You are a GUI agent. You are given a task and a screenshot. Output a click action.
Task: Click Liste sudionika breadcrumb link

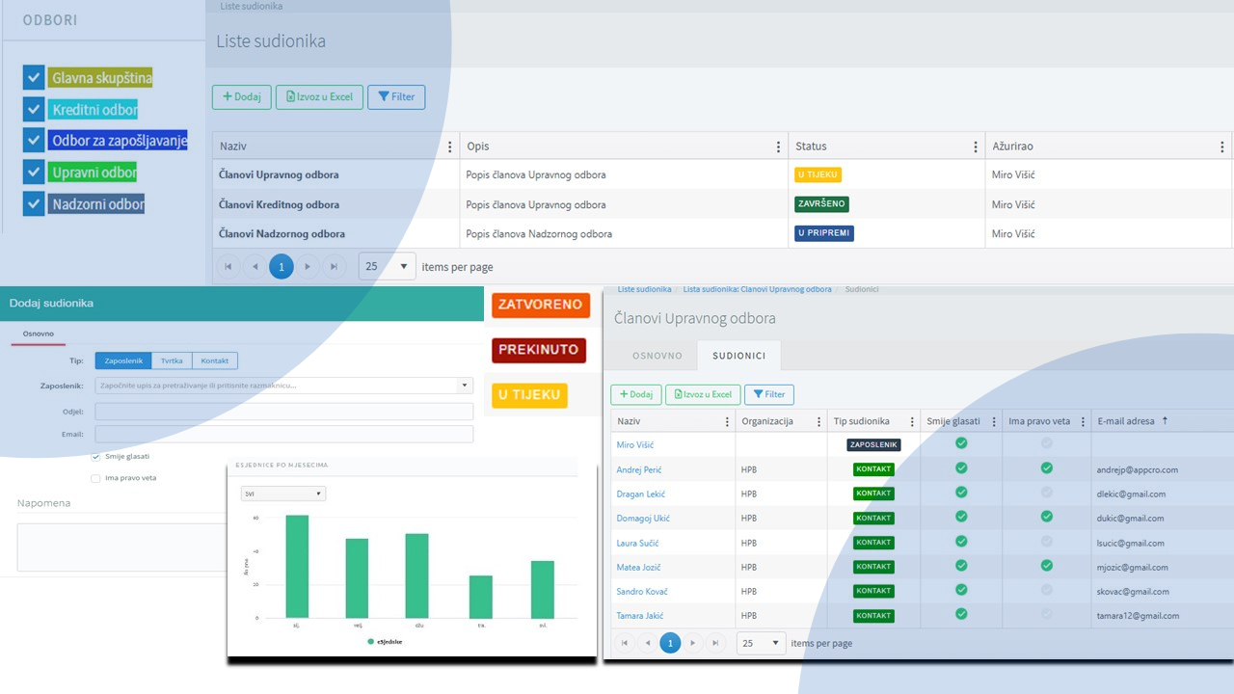click(x=644, y=289)
